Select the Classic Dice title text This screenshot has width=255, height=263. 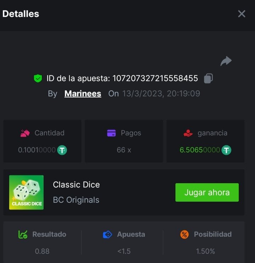pos(76,185)
